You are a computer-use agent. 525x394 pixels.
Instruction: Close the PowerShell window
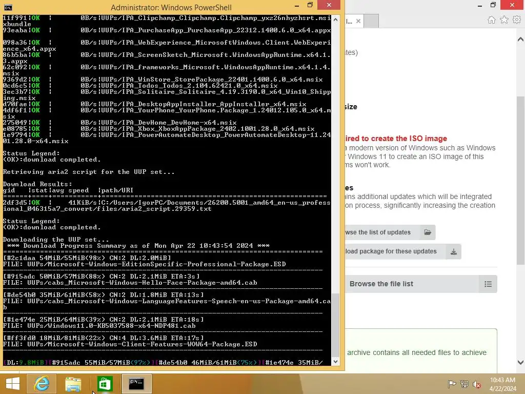[329, 5]
